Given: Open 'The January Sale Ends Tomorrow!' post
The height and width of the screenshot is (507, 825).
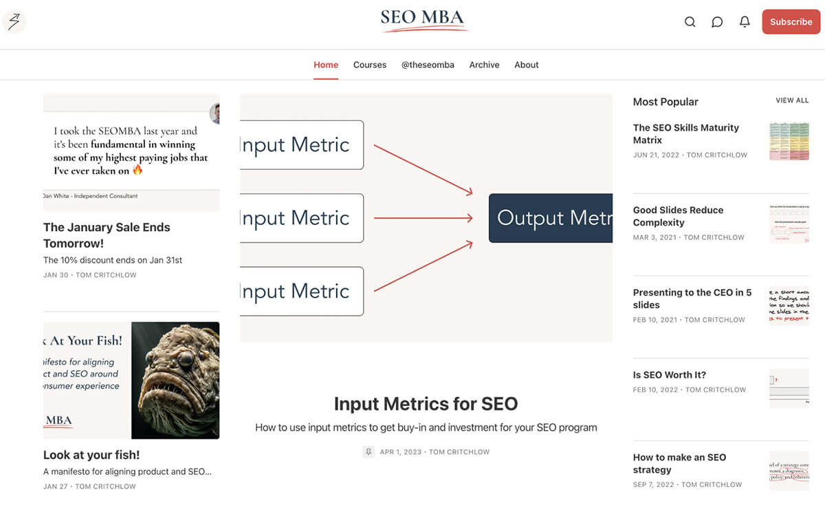Looking at the screenshot, I should (x=107, y=235).
